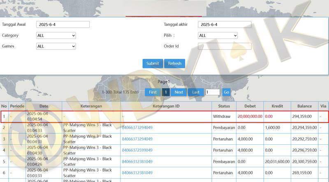Select page number 1 button

(166, 92)
